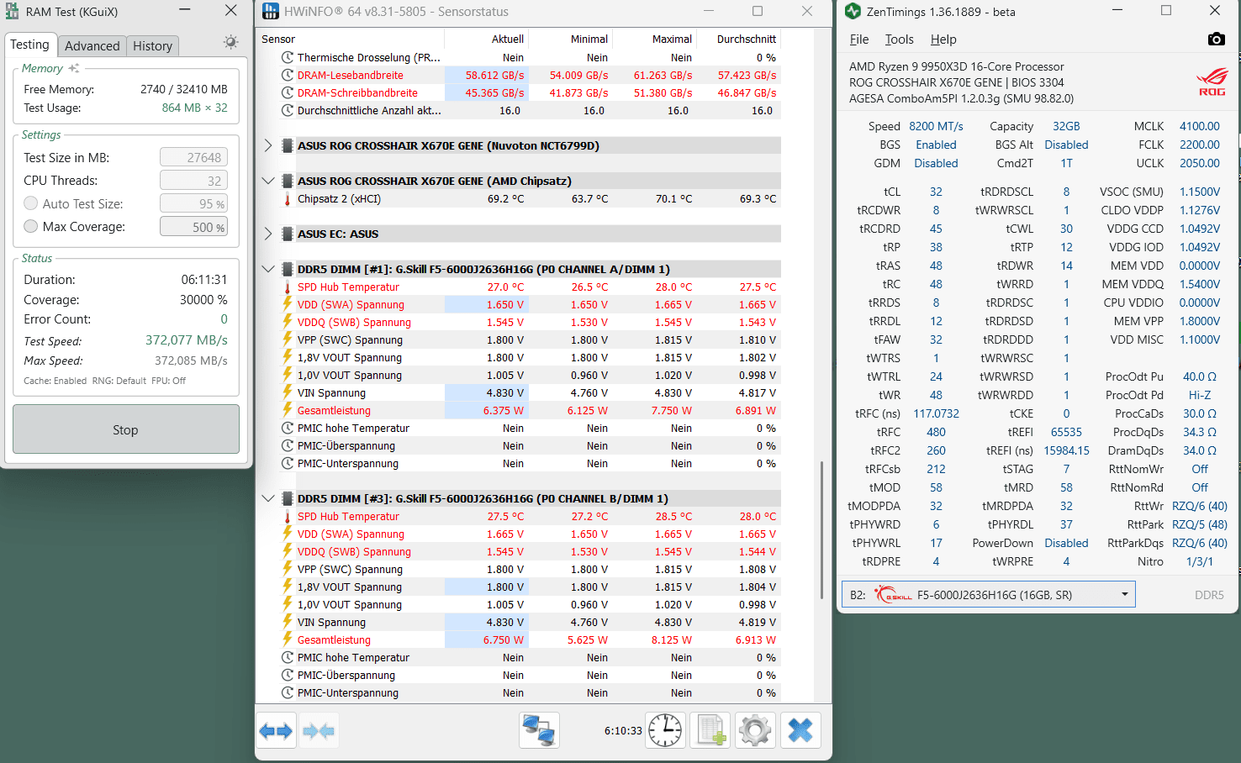Viewport: 1241px width, 763px height.
Task: Click the ASUS EC group chip icon
Action: pyautogui.click(x=287, y=234)
